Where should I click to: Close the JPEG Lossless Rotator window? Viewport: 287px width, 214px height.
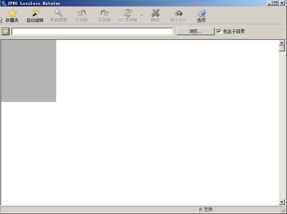[x=282, y=3]
